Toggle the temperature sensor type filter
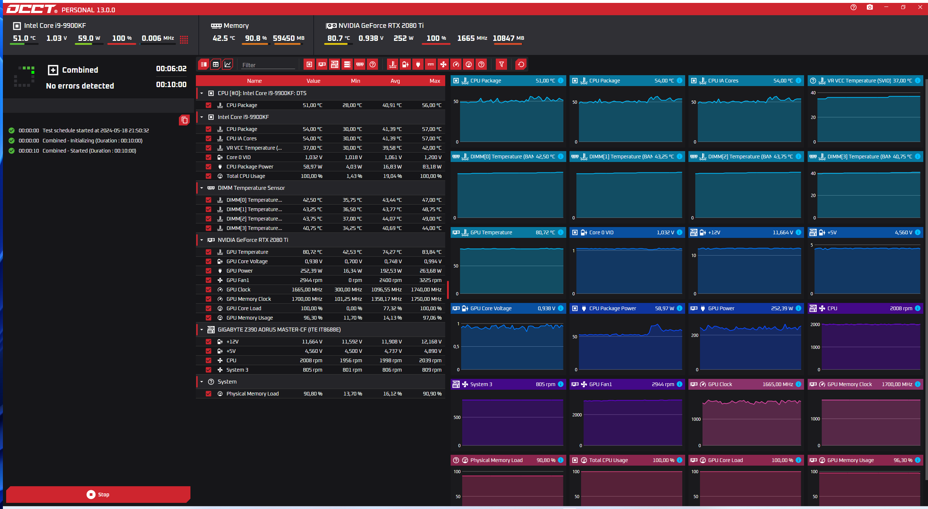This screenshot has width=928, height=509. point(393,64)
